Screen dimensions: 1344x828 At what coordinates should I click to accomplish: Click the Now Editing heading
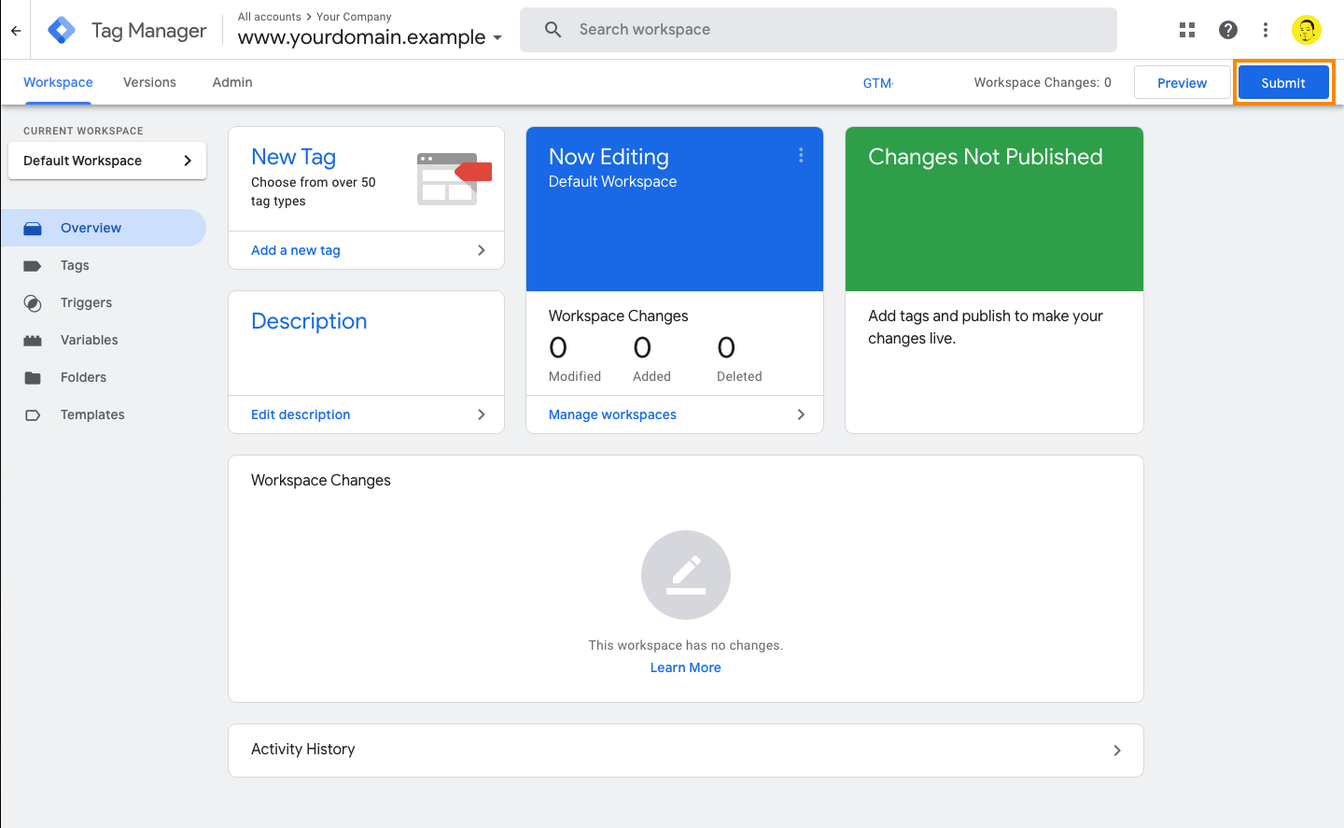click(x=609, y=157)
